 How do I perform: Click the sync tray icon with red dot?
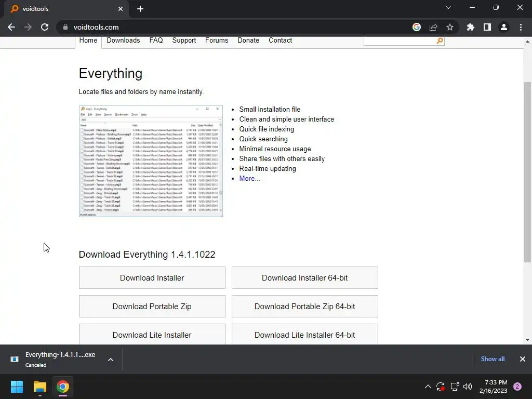pyautogui.click(x=441, y=387)
